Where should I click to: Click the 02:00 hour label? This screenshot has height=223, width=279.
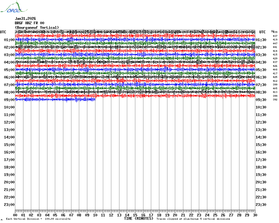coord(9,47)
